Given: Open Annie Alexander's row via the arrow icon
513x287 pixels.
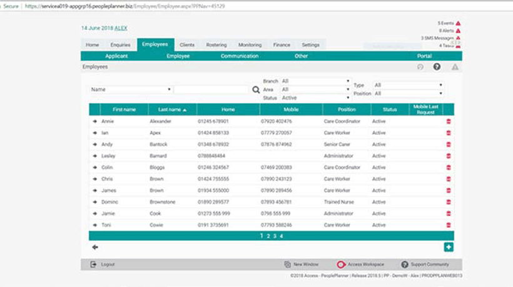Looking at the screenshot, I should click(95, 121).
